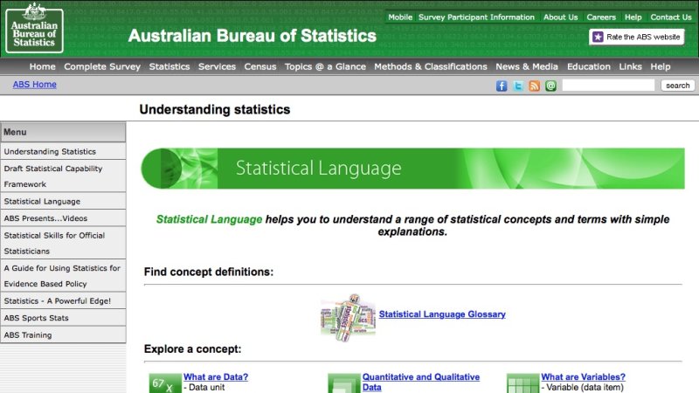Click the What are Variables grid icon
Image resolution: width=699 pixels, height=393 pixels.
tap(523, 383)
